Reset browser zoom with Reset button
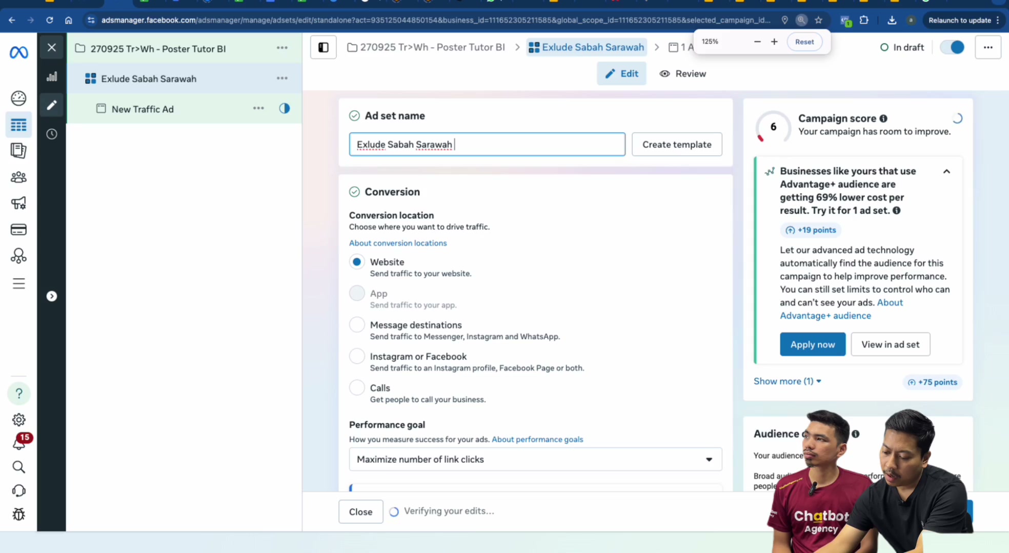1009x553 pixels. pyautogui.click(x=804, y=42)
